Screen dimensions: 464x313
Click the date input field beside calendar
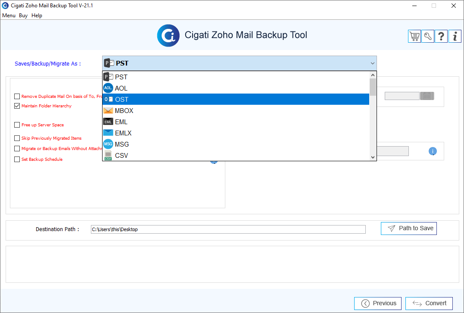(402, 96)
